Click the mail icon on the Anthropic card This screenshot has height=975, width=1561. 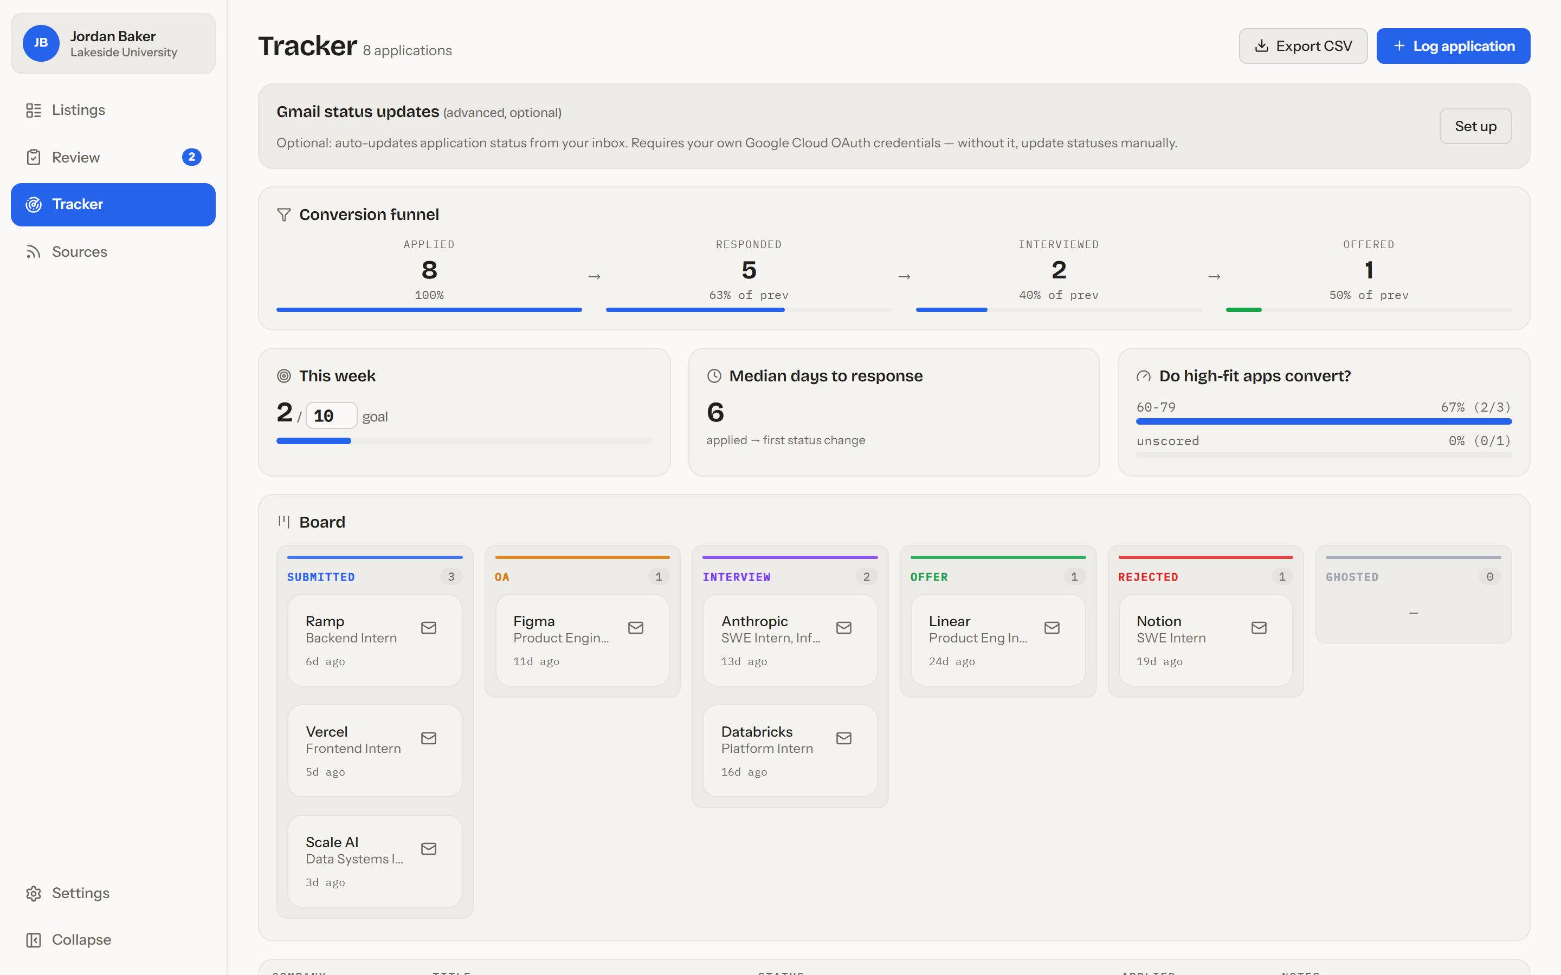coord(844,627)
